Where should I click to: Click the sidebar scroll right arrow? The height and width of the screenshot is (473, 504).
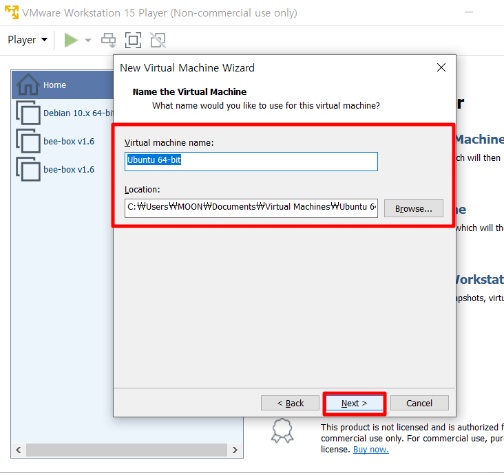[235, 450]
